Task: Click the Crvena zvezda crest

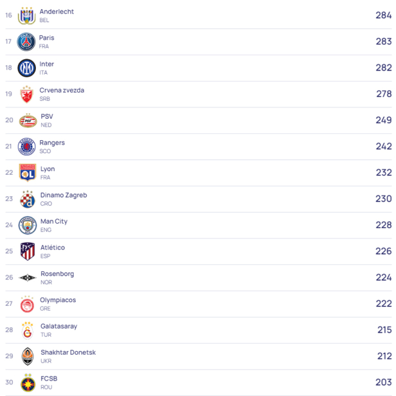Action: click(x=27, y=94)
